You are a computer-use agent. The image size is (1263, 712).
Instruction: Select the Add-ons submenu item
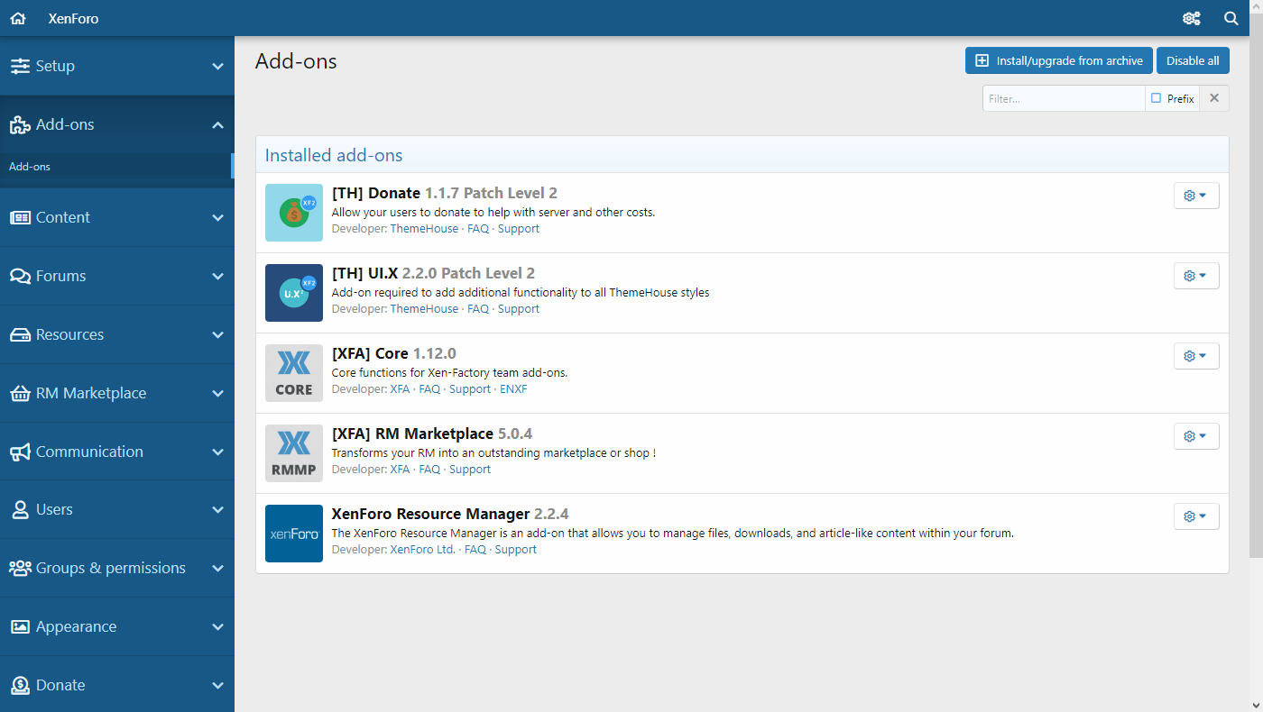pos(30,167)
